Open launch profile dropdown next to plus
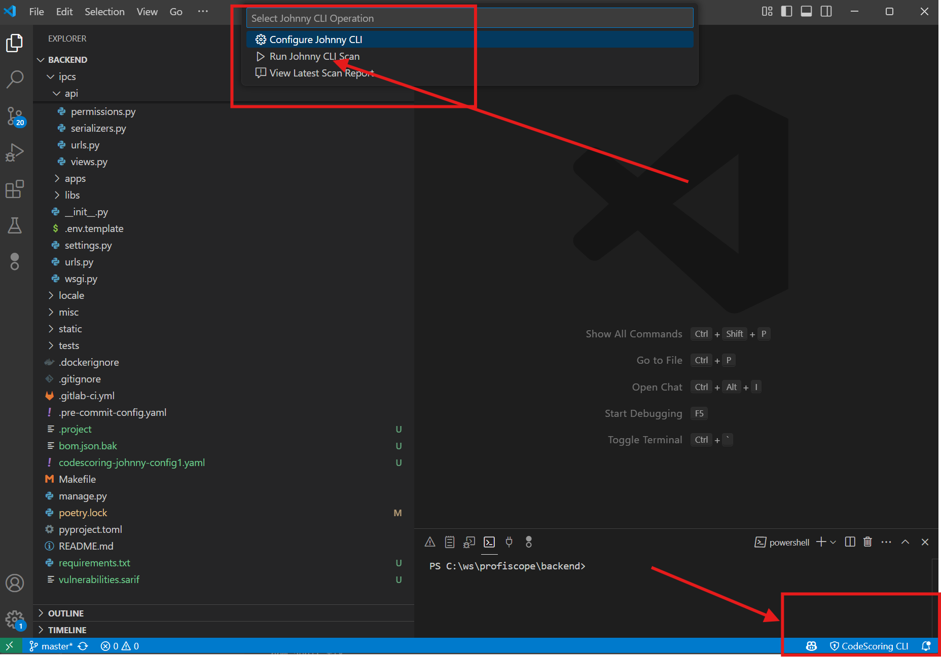Viewport: 941px width, 657px height. pos(833,542)
